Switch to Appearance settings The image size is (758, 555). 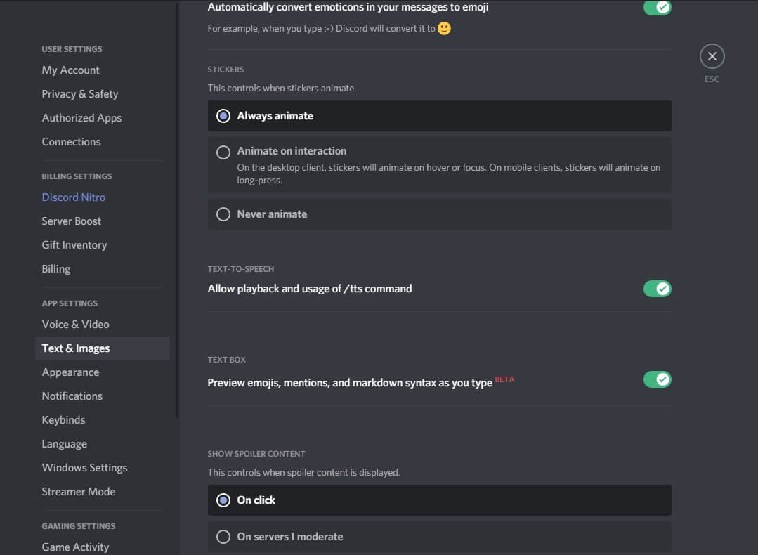[x=70, y=372]
